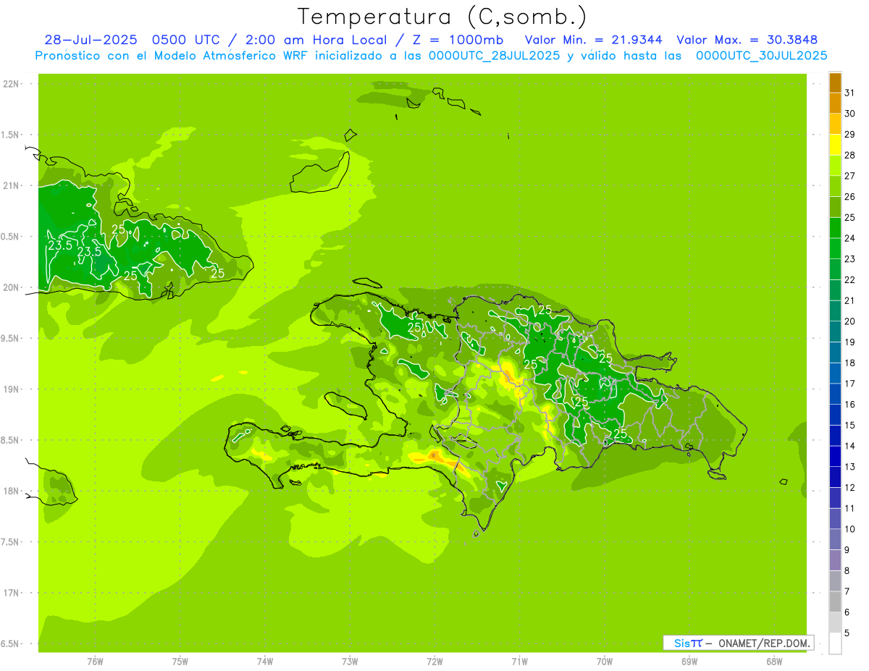Click the 'ONAMET/REP.DOM.' credit label

tap(765, 643)
